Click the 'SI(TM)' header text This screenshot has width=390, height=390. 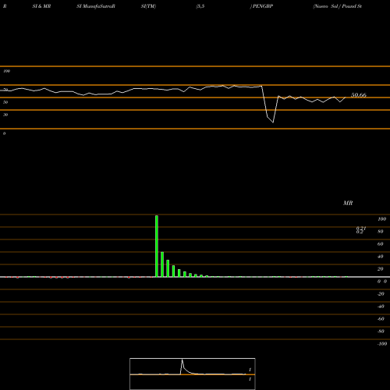[x=148, y=6]
